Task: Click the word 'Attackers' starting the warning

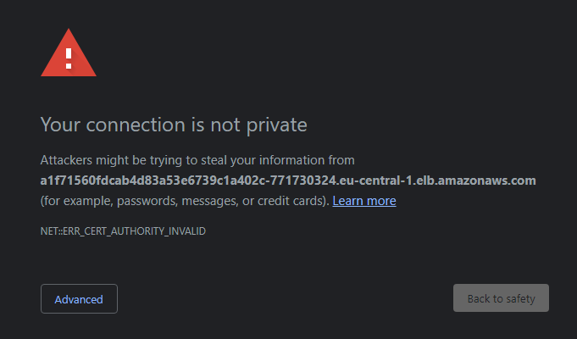Action: [x=66, y=159]
